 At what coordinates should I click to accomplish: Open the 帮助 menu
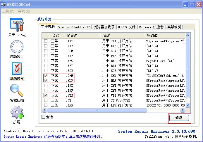coord(24,11)
